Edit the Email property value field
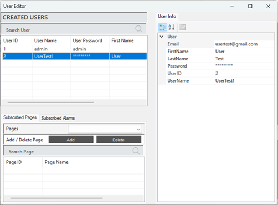 [244, 44]
